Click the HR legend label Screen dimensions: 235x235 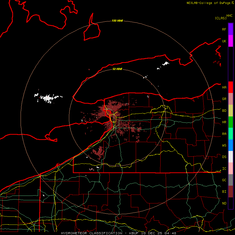pyautogui.click(x=224, y=122)
